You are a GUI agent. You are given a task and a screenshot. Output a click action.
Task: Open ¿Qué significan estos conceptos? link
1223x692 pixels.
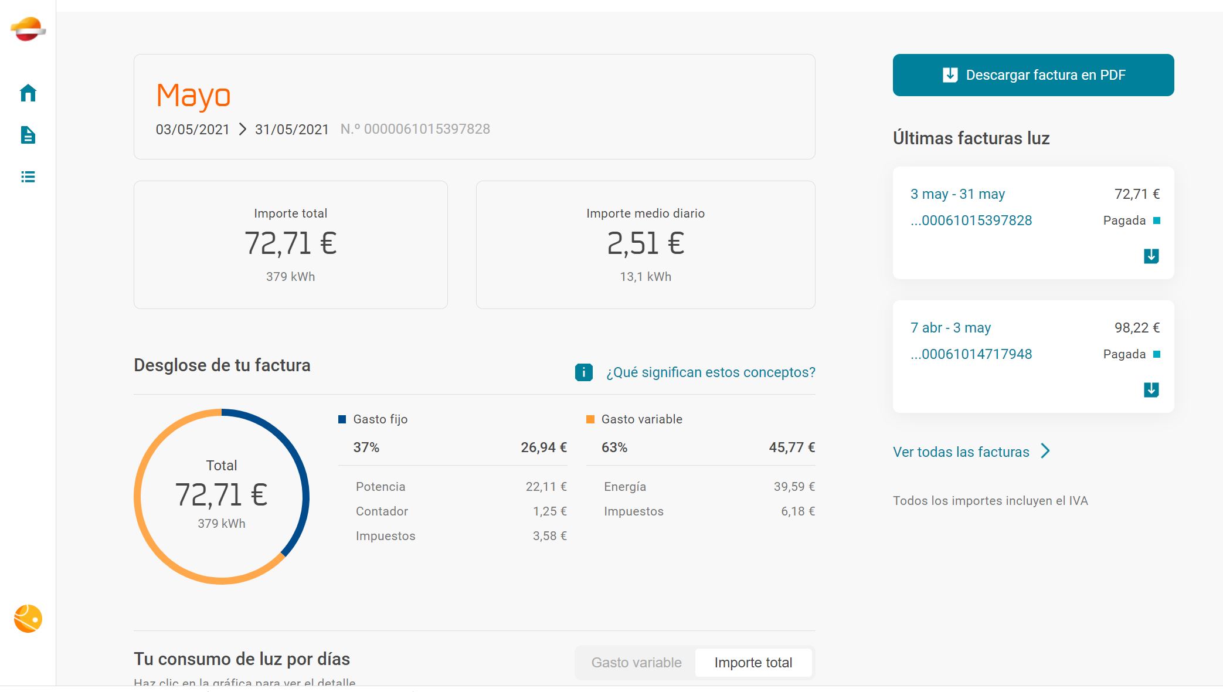click(710, 372)
